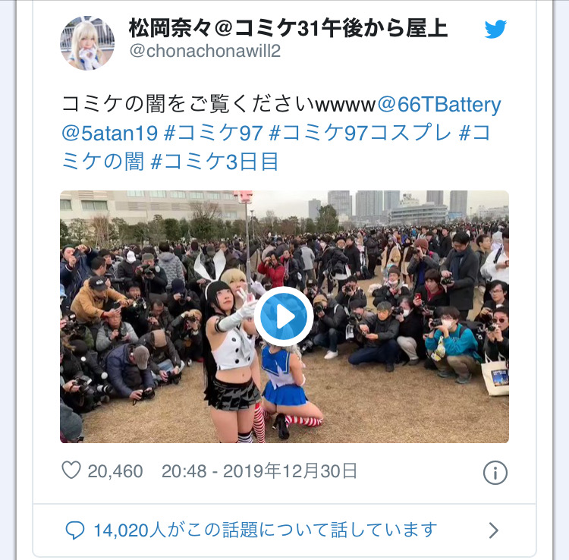This screenshot has width=569, height=560.
Task: Open hashtag #コミケ97コスプレ link
Action: (360, 134)
